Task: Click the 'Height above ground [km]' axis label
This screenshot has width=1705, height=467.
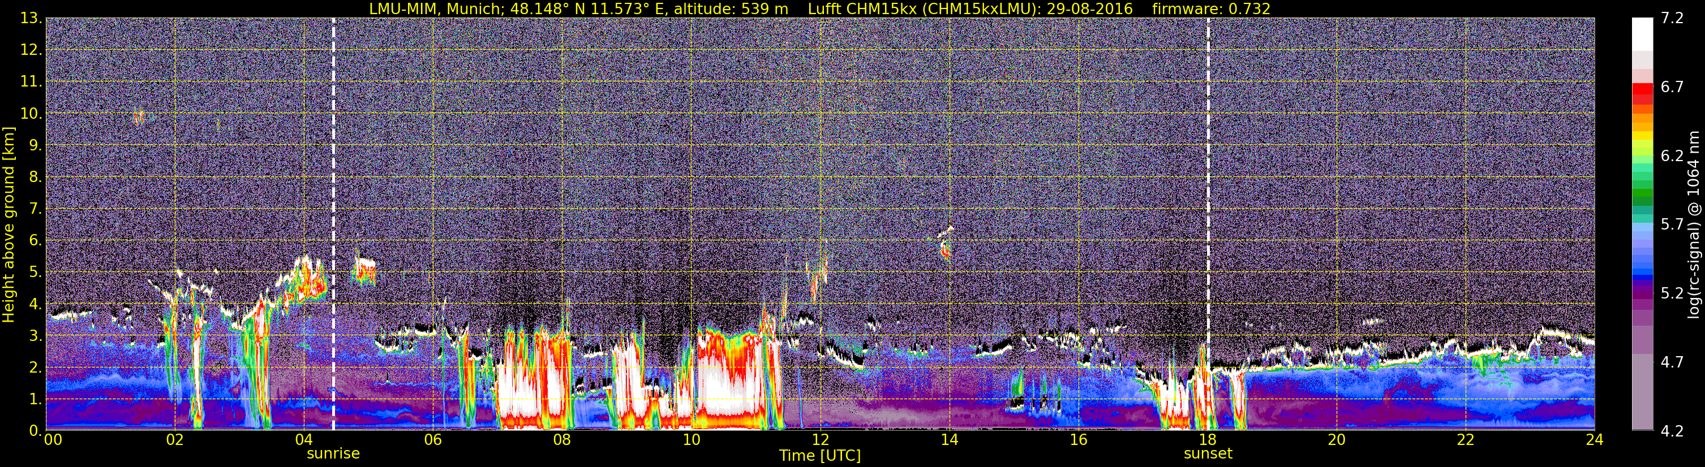Action: click(x=8, y=224)
